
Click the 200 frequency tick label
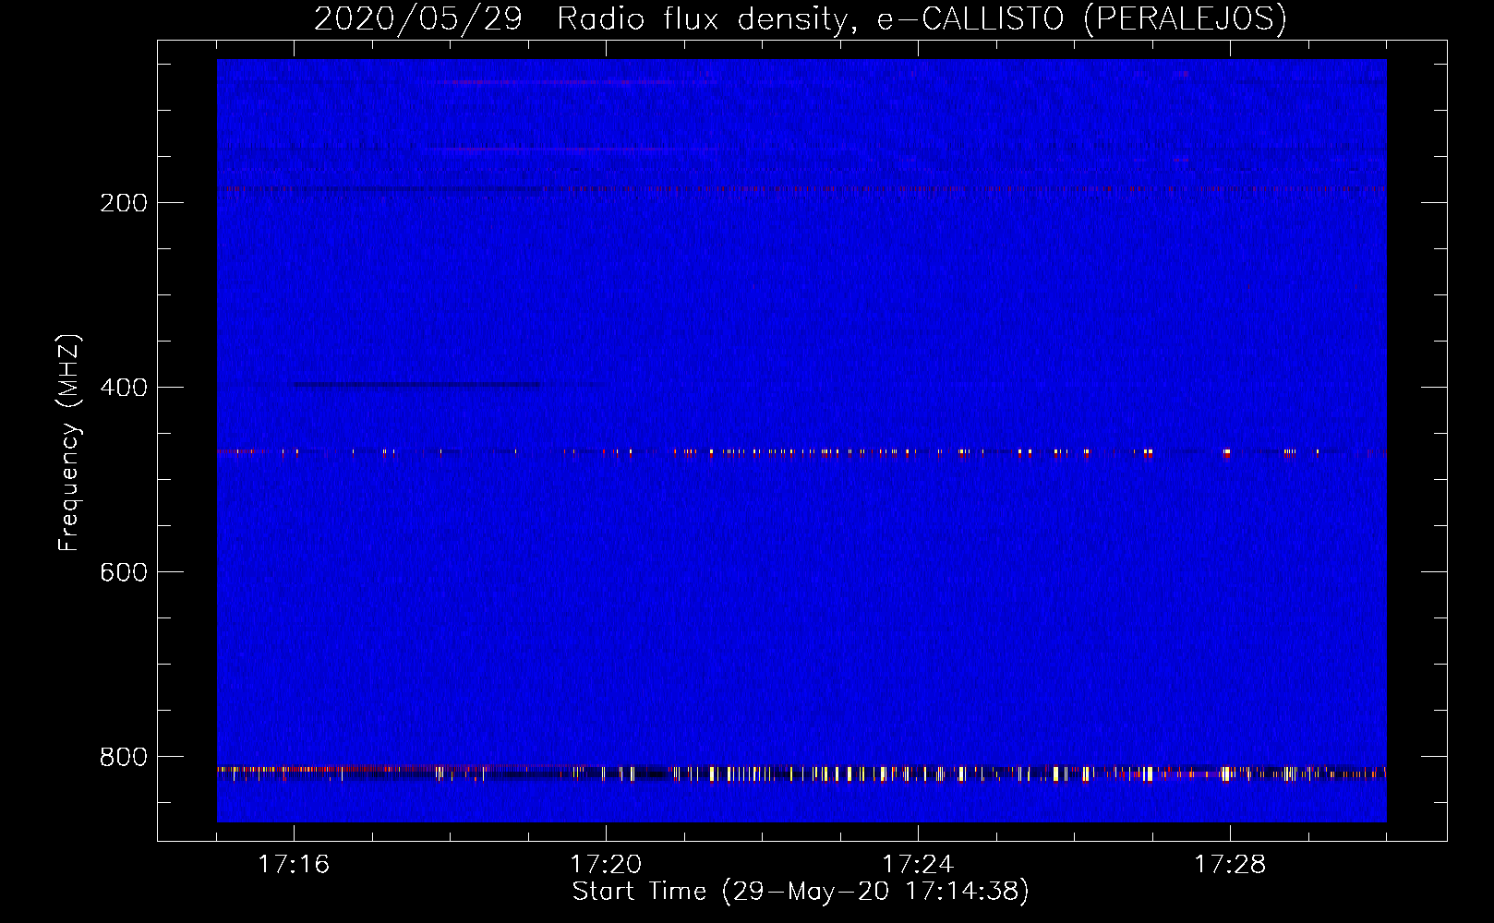pyautogui.click(x=124, y=203)
